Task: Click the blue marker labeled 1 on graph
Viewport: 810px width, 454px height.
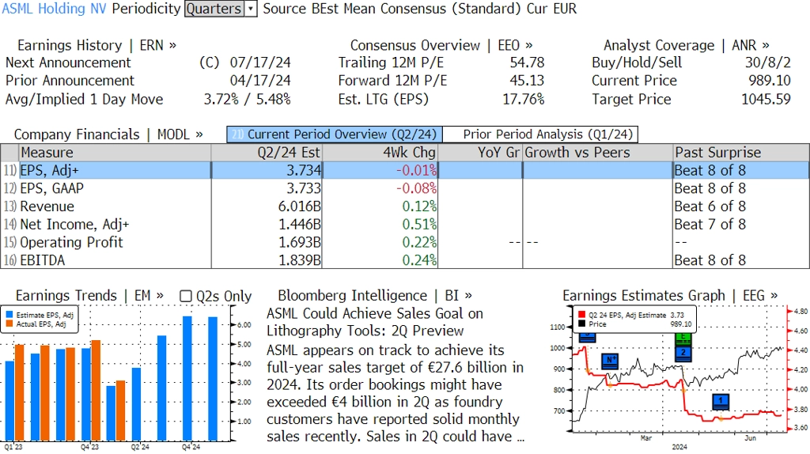Action: click(721, 402)
